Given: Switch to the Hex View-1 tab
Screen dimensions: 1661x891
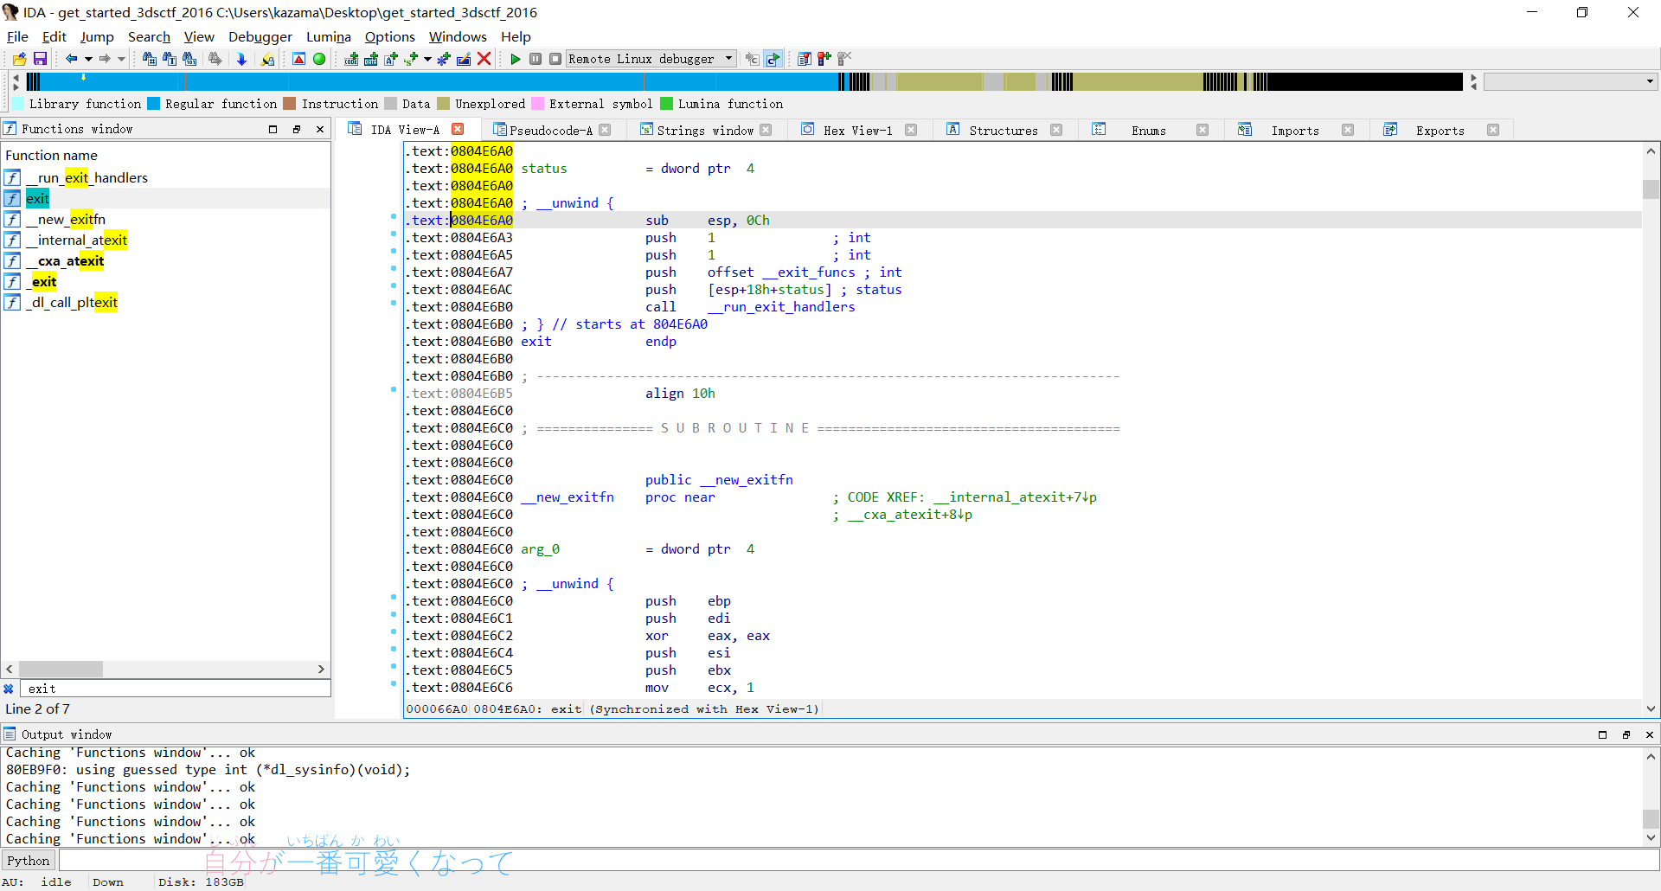Looking at the screenshot, I should pos(857,130).
